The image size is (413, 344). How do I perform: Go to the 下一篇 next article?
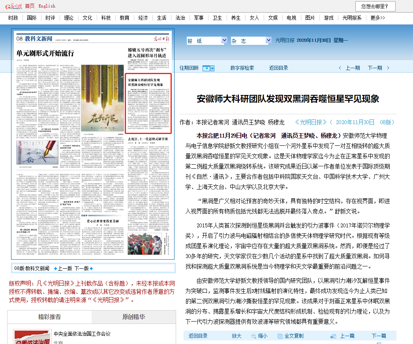[x=379, y=336]
